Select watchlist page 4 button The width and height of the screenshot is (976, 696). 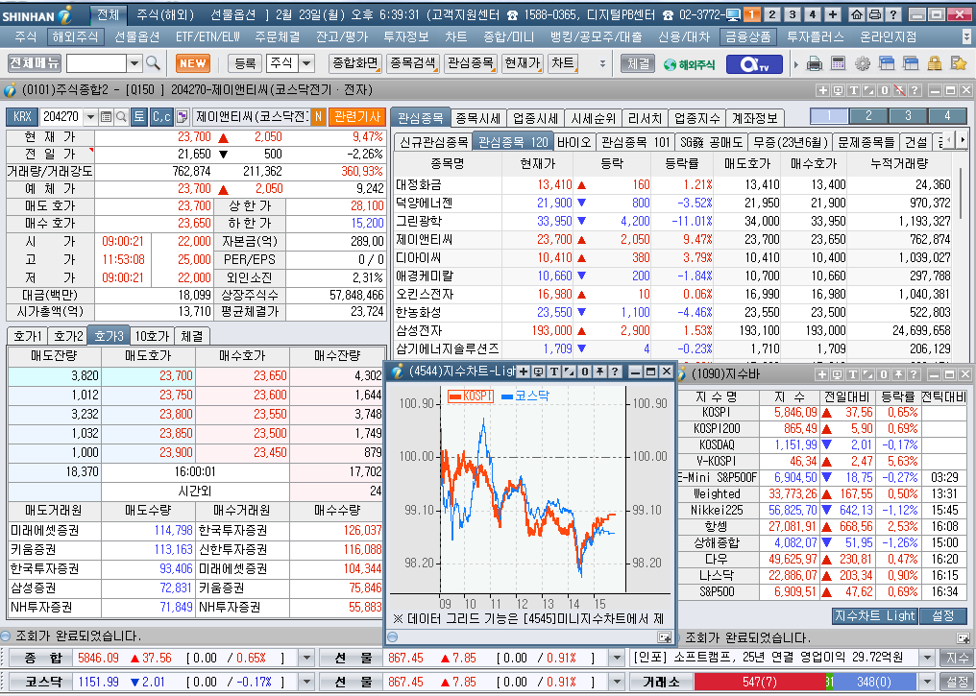(x=947, y=116)
